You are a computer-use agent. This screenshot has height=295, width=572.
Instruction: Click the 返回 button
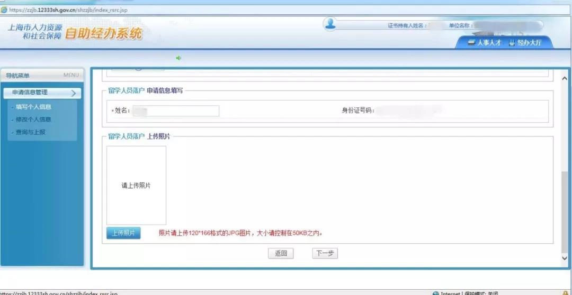pyautogui.click(x=281, y=253)
